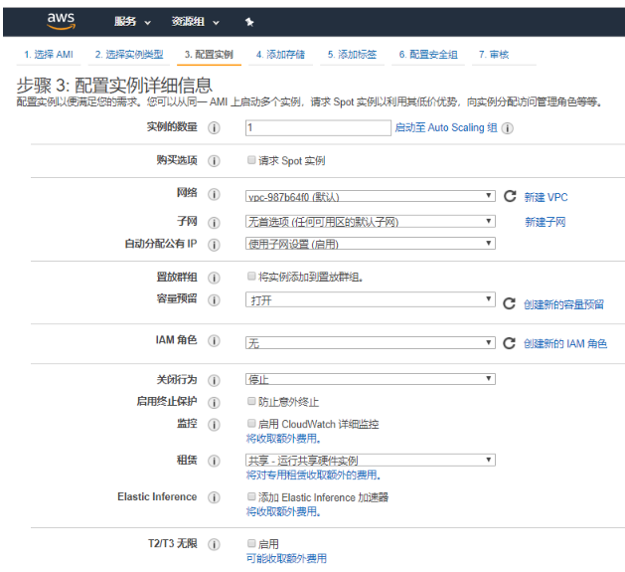Expand the 服务 menu
This screenshot has height=572, width=625.
click(x=132, y=22)
